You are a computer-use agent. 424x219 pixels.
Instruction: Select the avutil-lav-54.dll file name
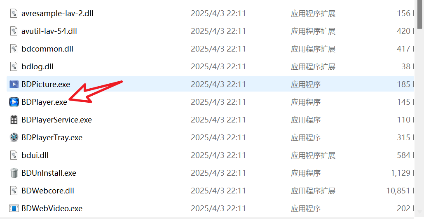49,31
